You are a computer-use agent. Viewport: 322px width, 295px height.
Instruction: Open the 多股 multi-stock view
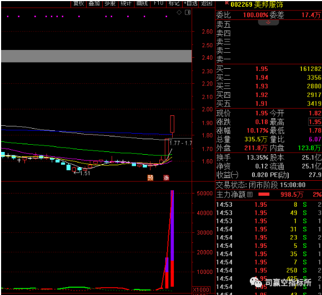pyautogui.click(x=110, y=3)
